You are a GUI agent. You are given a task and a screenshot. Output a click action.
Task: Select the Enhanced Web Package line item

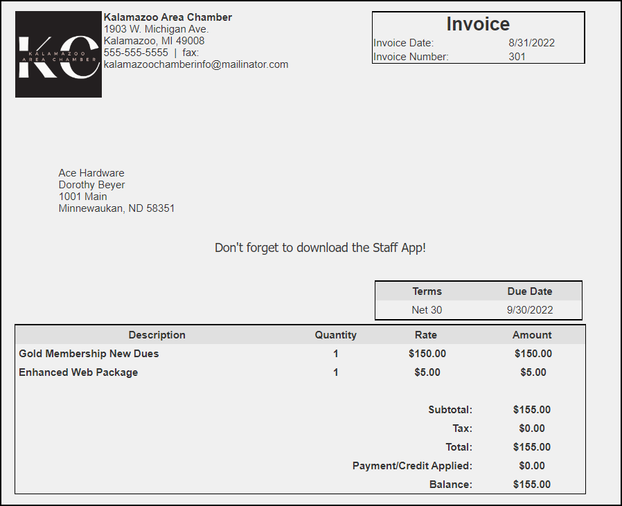pos(78,372)
